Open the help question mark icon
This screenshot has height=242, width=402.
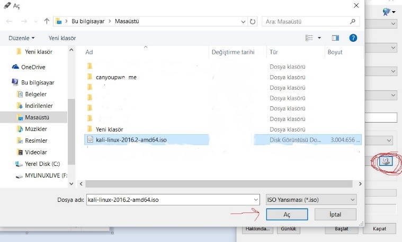point(353,38)
